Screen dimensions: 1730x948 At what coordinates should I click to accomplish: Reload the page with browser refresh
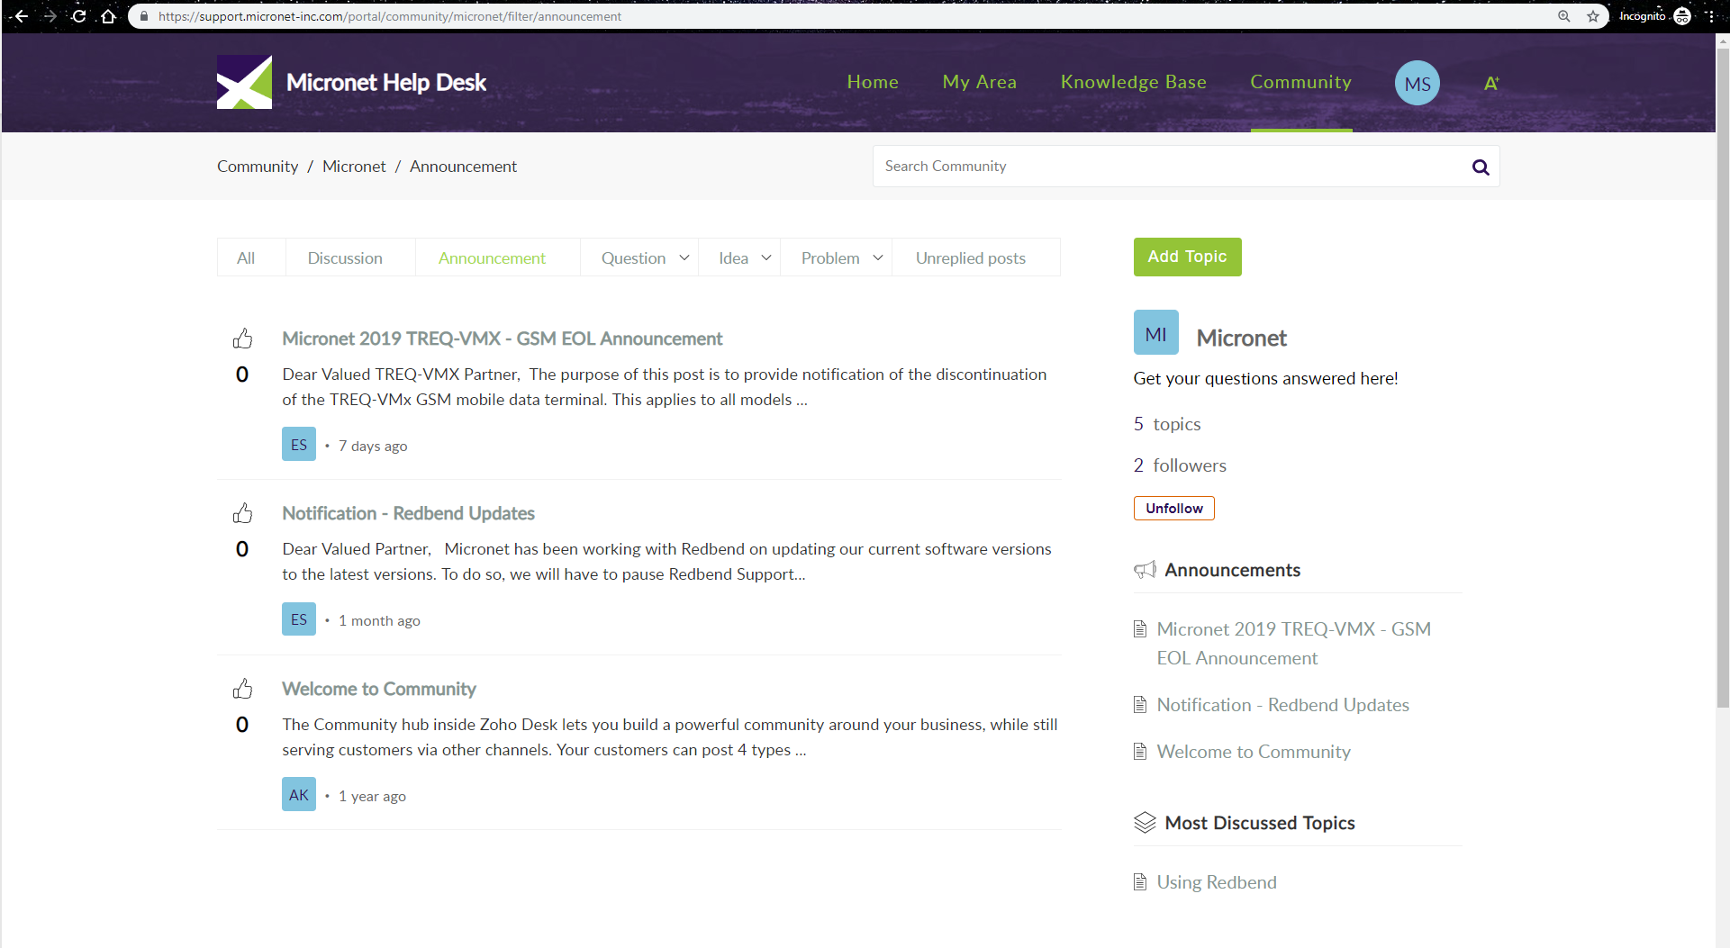click(x=79, y=16)
